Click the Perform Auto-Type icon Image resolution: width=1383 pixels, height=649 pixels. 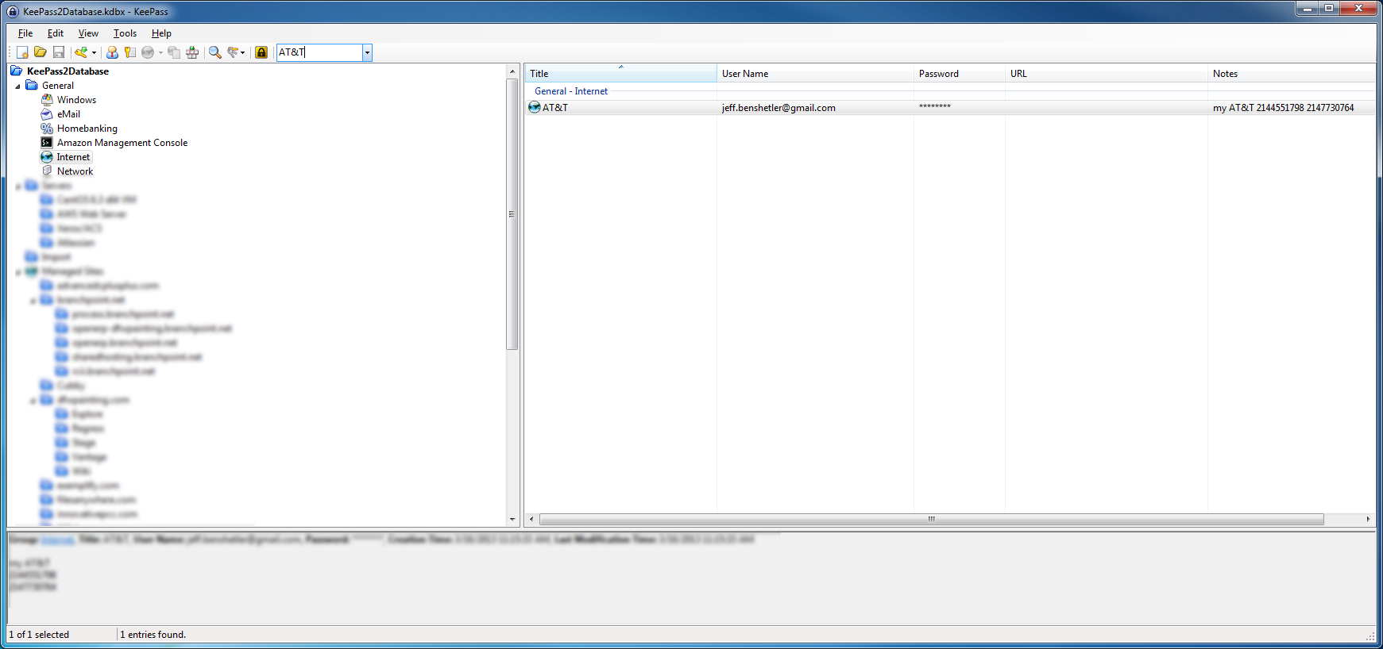click(x=192, y=52)
